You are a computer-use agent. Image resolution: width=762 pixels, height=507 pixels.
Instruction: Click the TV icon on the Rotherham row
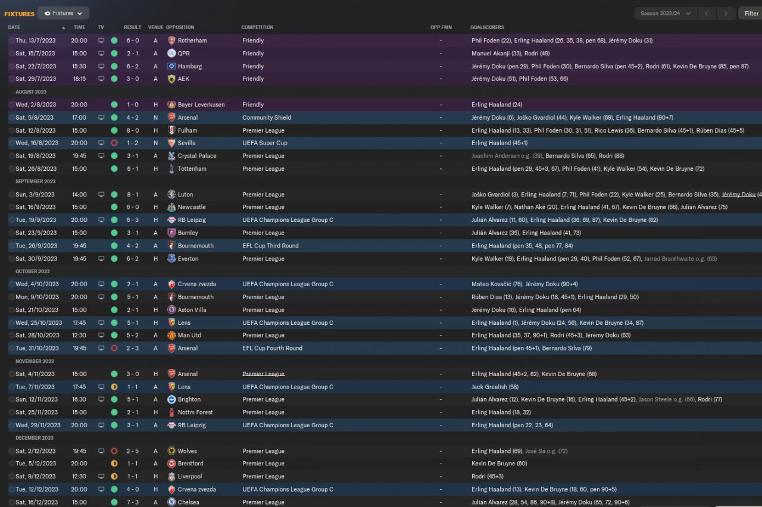(101, 40)
